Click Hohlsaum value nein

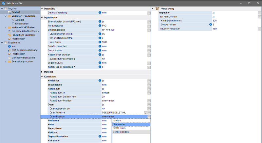tap(104, 120)
